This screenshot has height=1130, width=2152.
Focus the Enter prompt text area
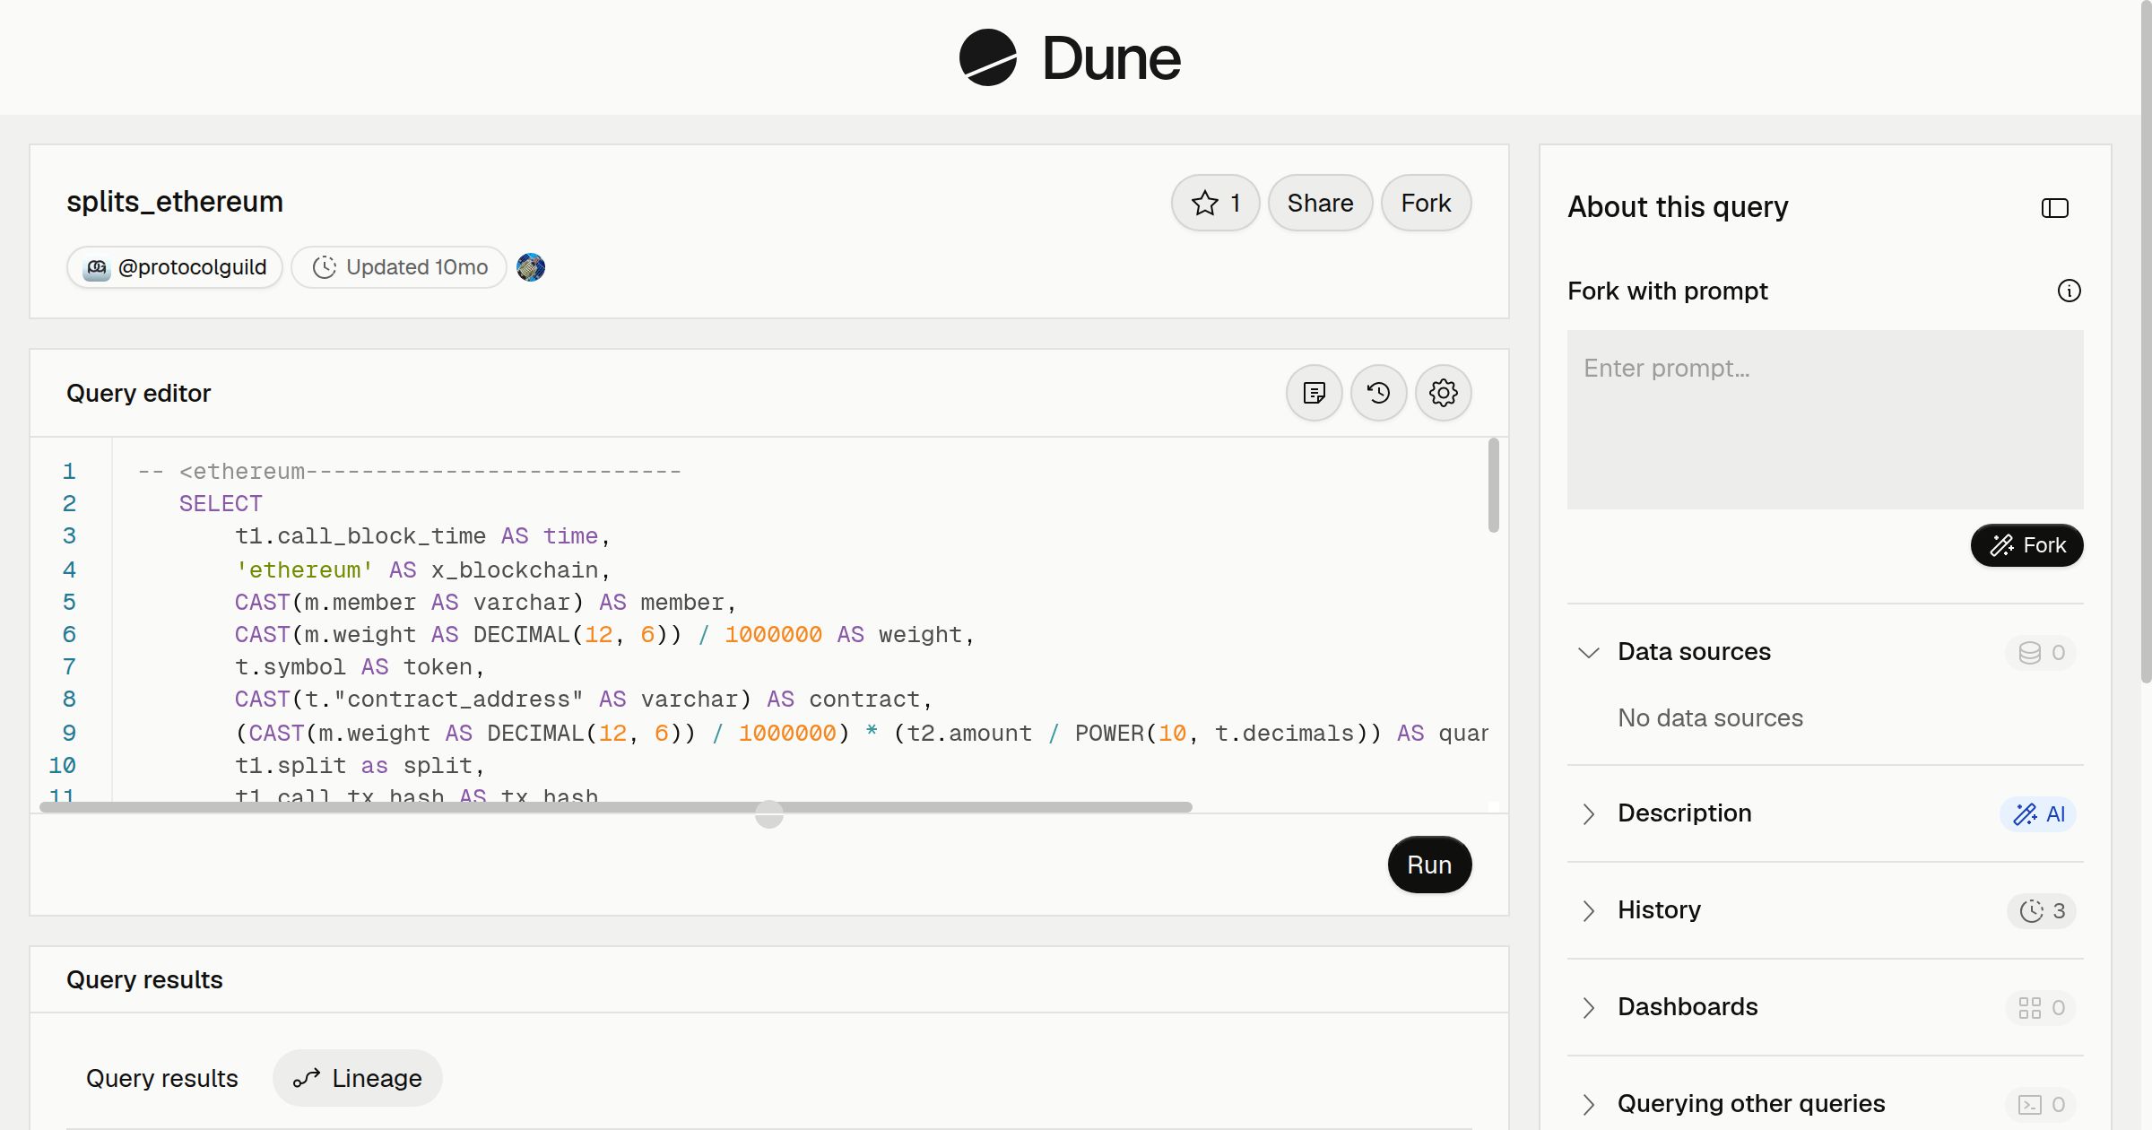pos(1826,420)
